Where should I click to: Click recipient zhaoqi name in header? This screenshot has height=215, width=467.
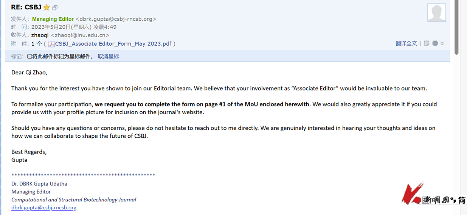pos(40,35)
